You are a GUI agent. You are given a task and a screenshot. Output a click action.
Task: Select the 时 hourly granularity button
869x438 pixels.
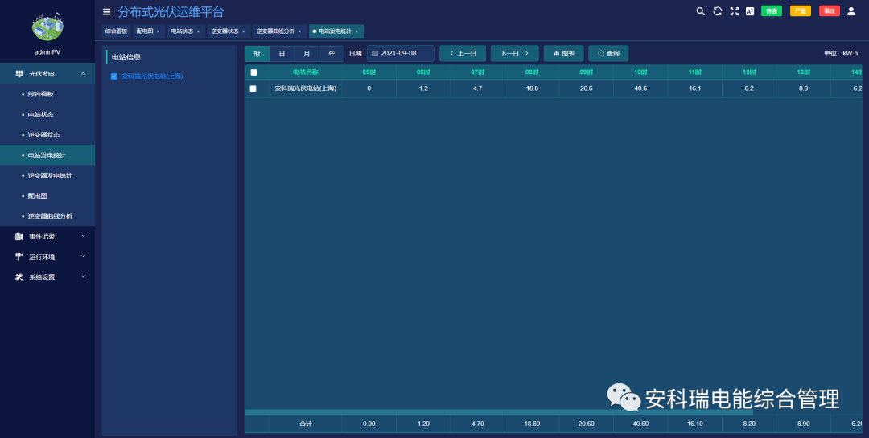[x=257, y=54]
